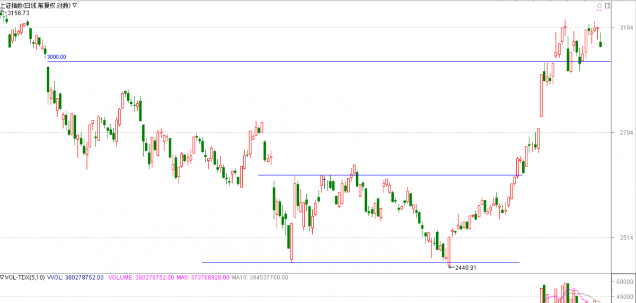Click the 2514 price axis label
The image size is (636, 303).
[x=626, y=238]
